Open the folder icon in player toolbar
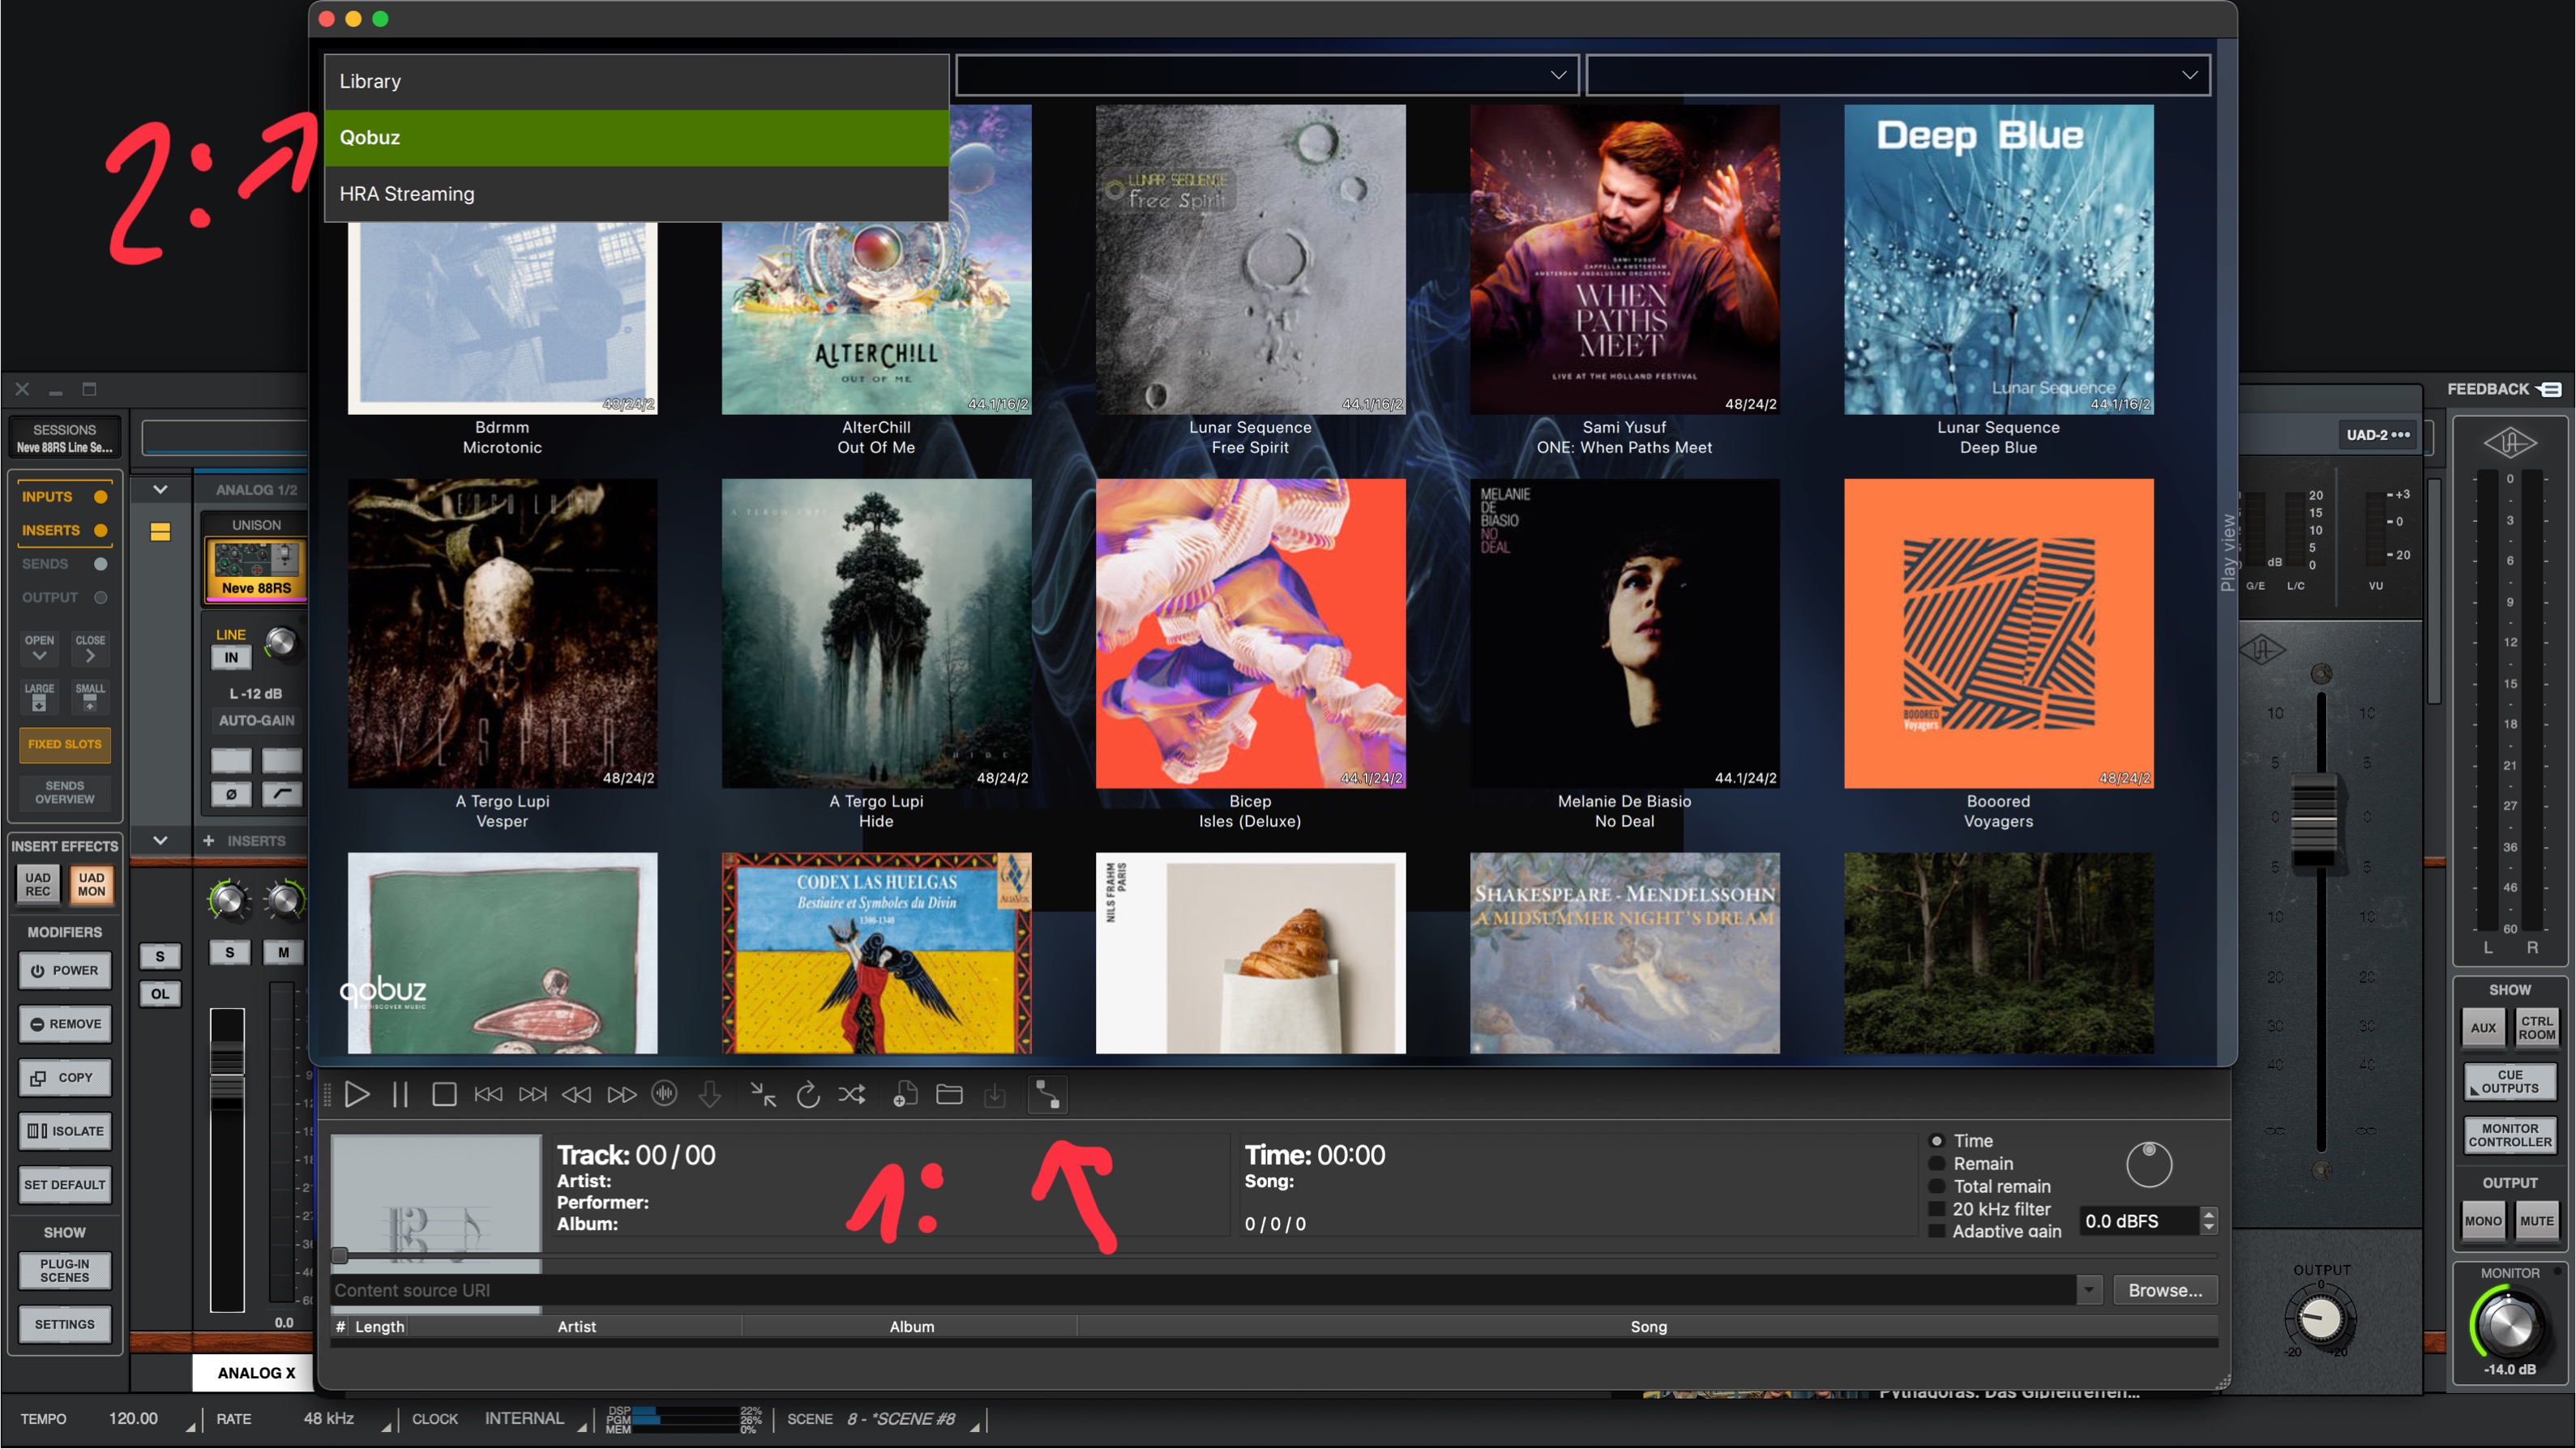The height and width of the screenshot is (1449, 2576). tap(949, 1095)
